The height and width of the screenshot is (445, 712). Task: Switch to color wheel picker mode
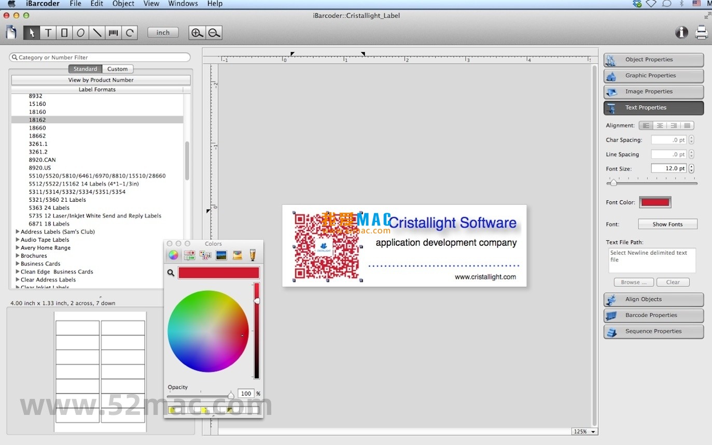173,255
